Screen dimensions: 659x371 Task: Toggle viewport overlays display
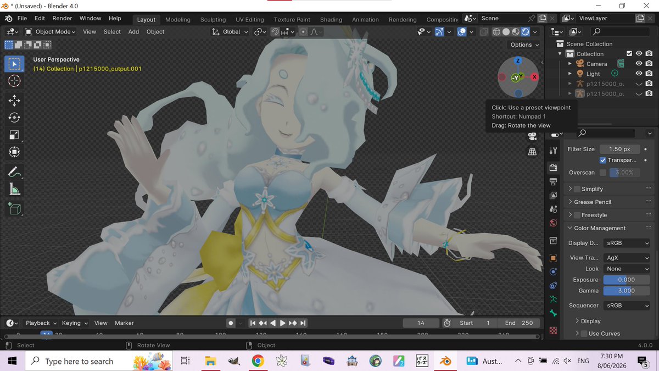point(462,32)
